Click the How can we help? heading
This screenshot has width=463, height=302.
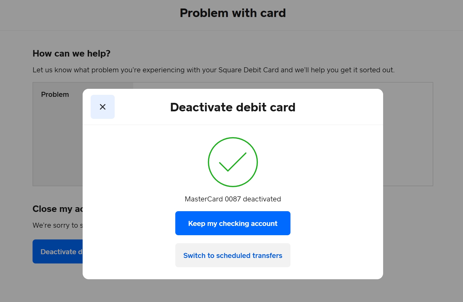(71, 54)
